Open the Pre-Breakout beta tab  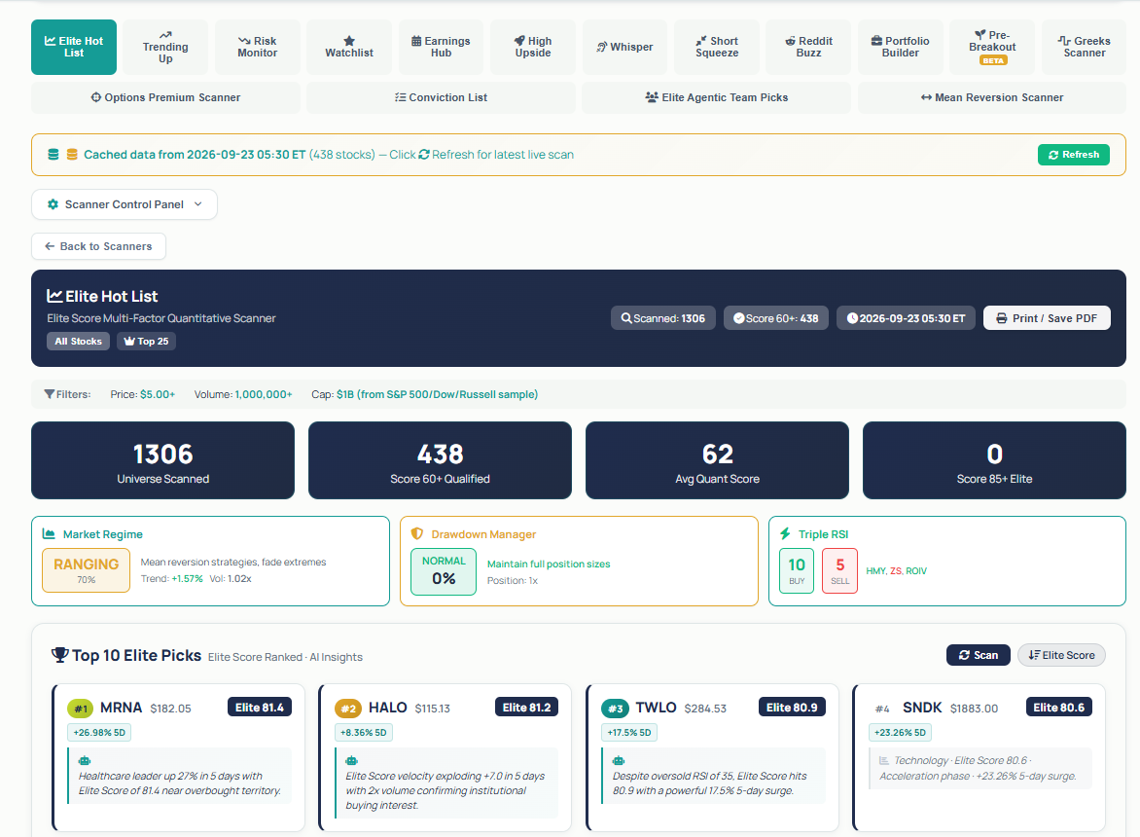(x=992, y=48)
